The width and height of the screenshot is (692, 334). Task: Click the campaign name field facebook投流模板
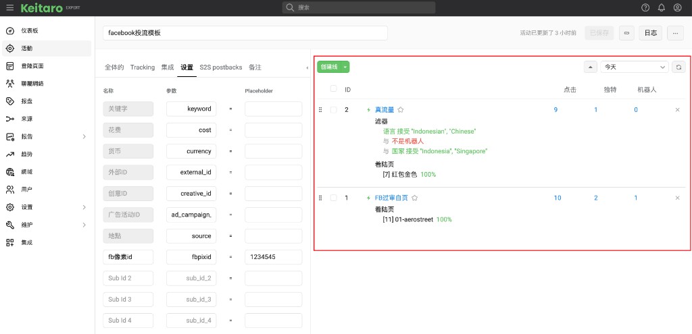click(x=245, y=33)
